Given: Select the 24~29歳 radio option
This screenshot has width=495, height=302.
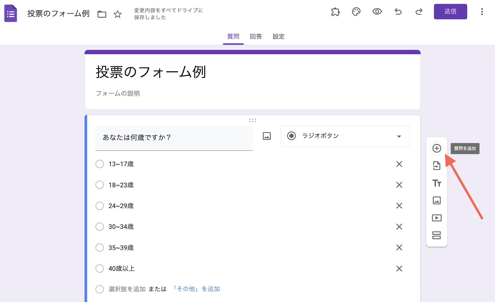Looking at the screenshot, I should tap(100, 206).
